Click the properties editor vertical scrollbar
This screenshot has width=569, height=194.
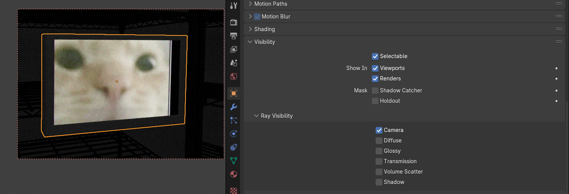click(567, 147)
